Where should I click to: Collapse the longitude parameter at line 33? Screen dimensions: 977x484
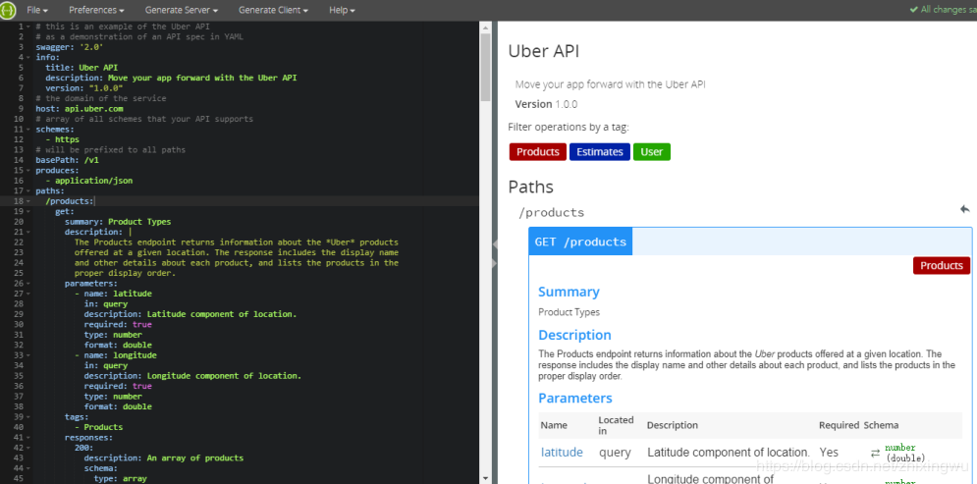click(28, 355)
